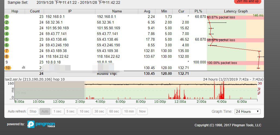Select the hop 5 green circle icon
Image resolution: width=280 pixels, height=135 pixels.
point(7,40)
